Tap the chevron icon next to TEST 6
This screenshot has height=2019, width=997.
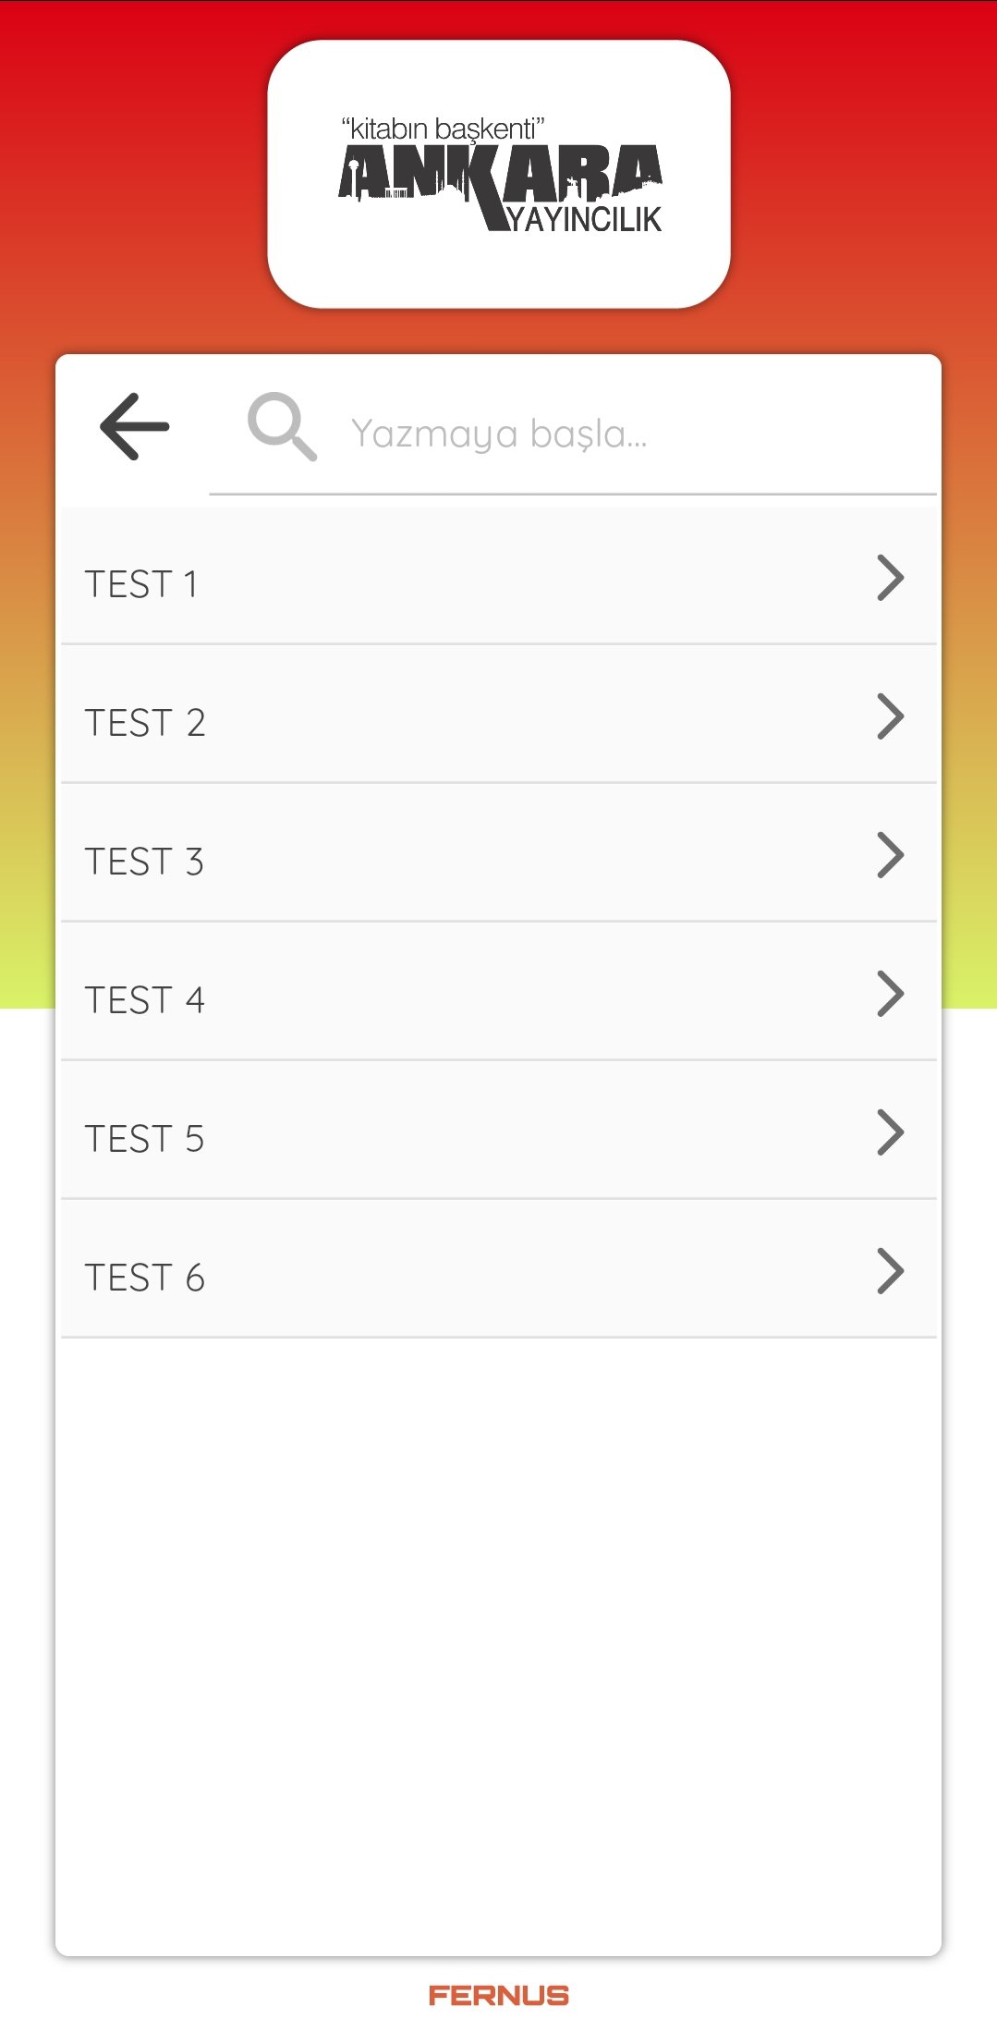pos(890,1271)
